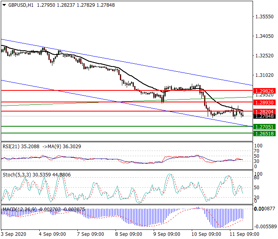Click the 10 Sep 09:00 time axis label

pos(206,234)
